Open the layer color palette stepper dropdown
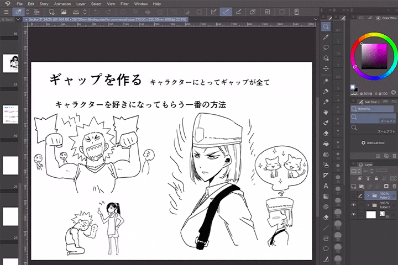The height and width of the screenshot is (265, 398). click(356, 171)
